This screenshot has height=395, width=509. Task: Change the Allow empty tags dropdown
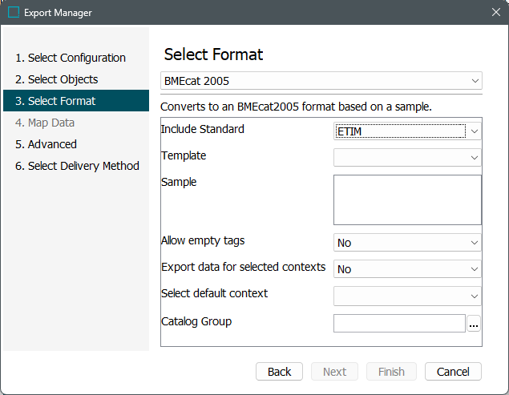coord(407,243)
